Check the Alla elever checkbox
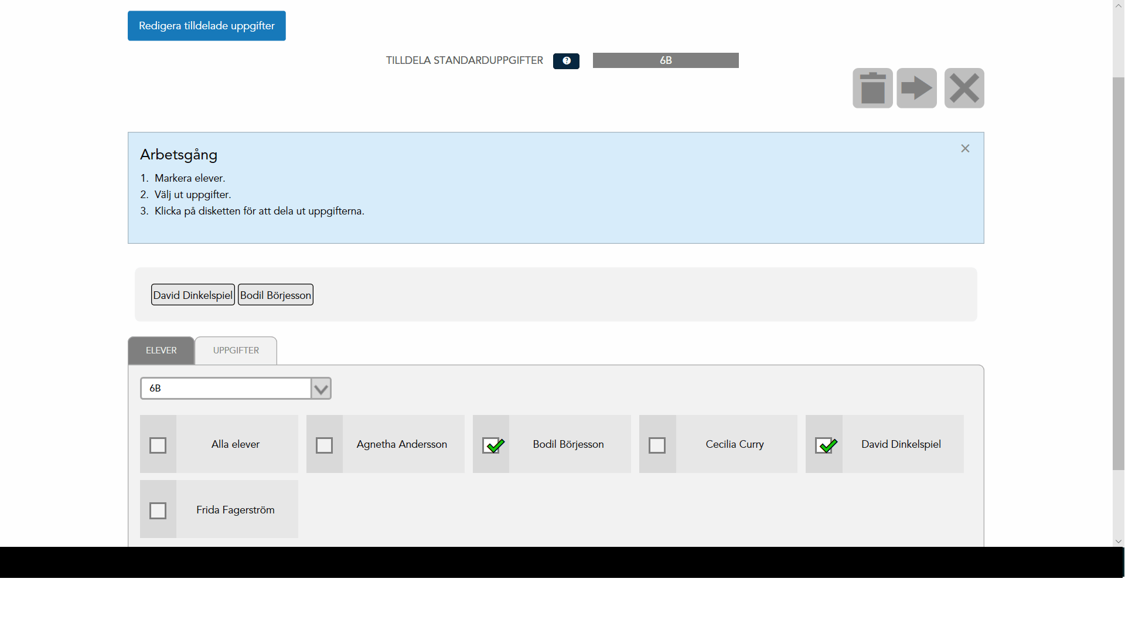 tap(158, 445)
